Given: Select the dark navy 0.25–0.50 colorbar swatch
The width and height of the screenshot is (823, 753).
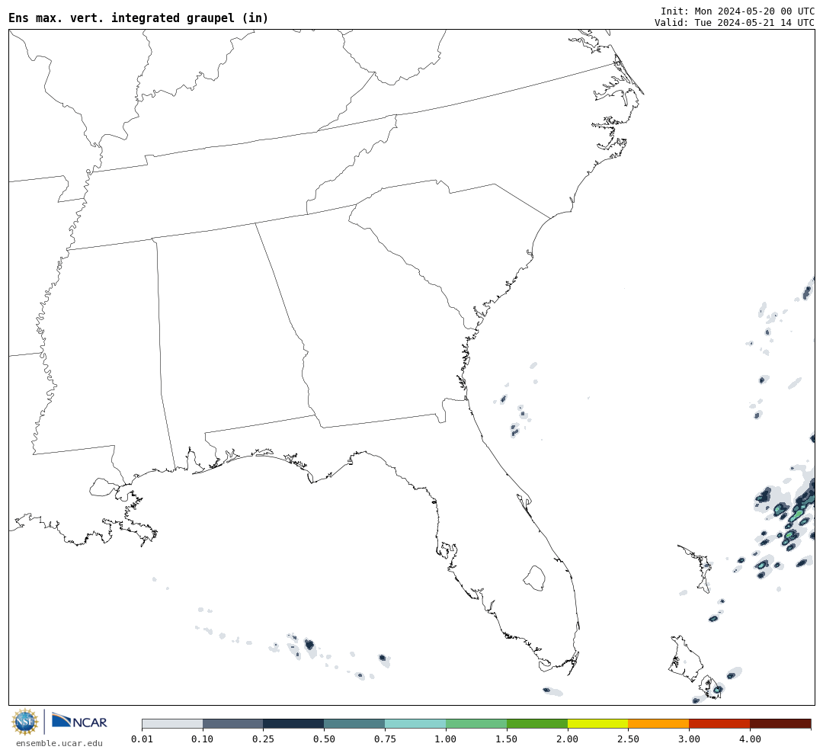Looking at the screenshot, I should (x=294, y=723).
